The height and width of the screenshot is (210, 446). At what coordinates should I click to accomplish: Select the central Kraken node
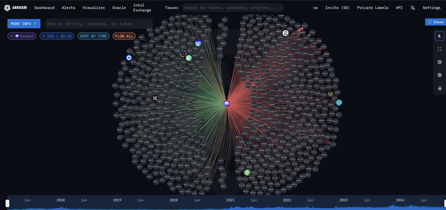226,103
